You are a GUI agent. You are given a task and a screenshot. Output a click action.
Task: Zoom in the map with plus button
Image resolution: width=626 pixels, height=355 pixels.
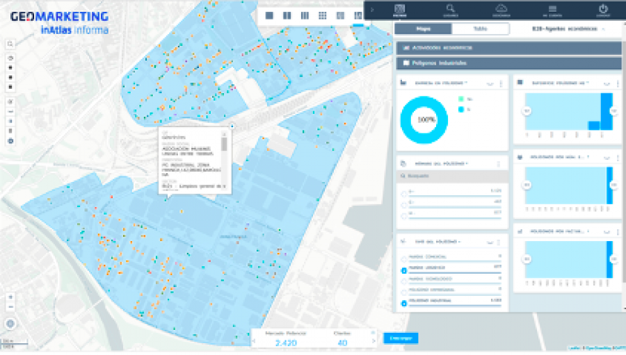(10, 297)
